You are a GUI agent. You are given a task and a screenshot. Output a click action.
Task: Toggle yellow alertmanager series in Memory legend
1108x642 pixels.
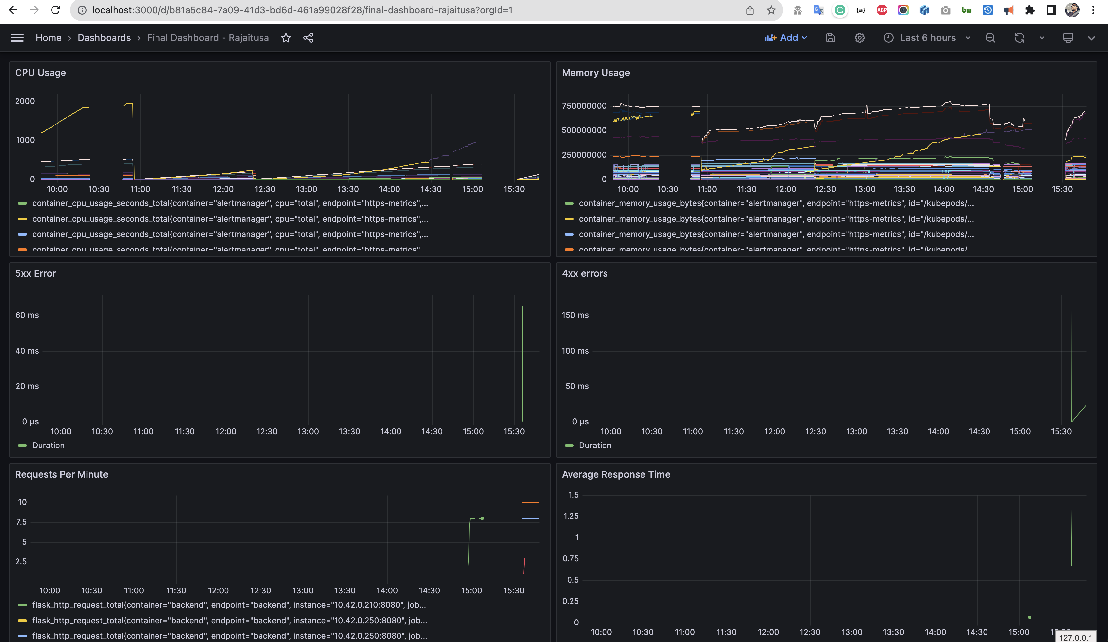tap(777, 219)
